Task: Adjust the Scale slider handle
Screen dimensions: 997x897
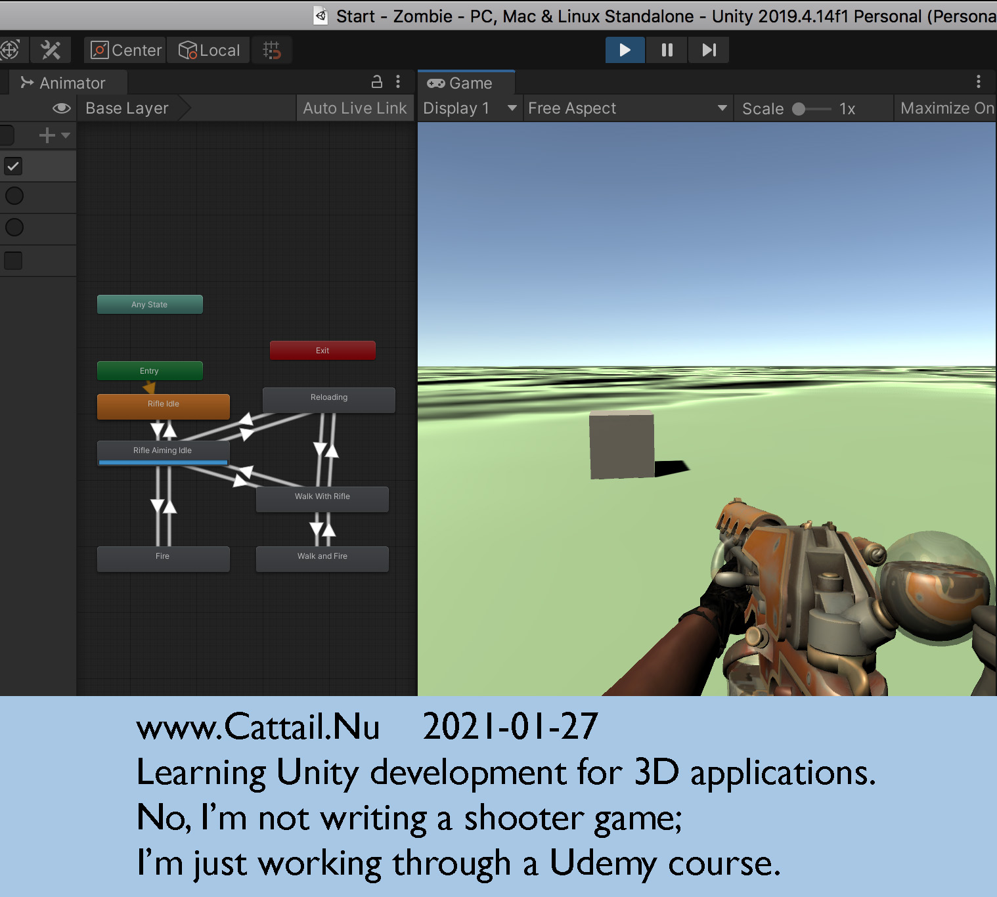Action: [799, 109]
